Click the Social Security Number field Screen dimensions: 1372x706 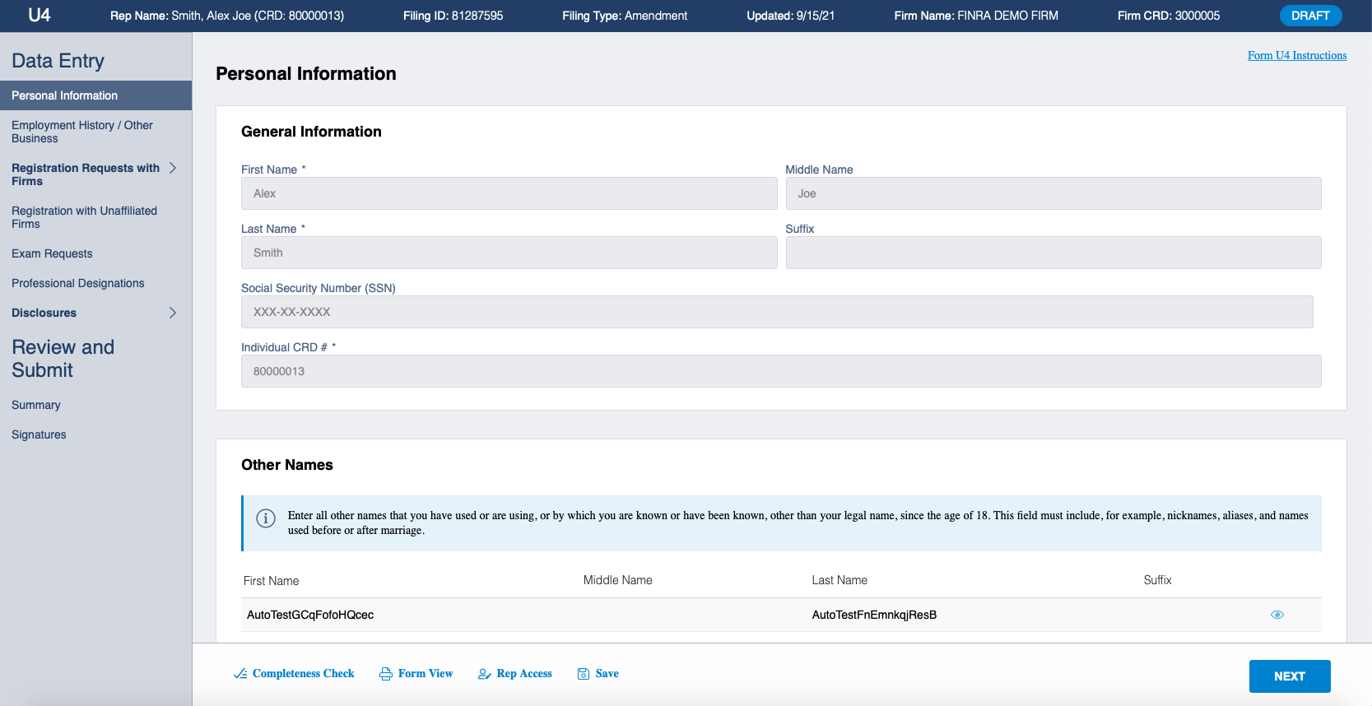pyautogui.click(x=776, y=312)
